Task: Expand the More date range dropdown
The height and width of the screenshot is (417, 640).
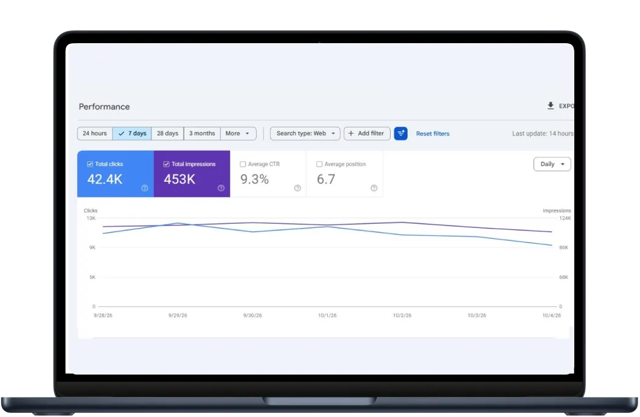Action: 238,133
